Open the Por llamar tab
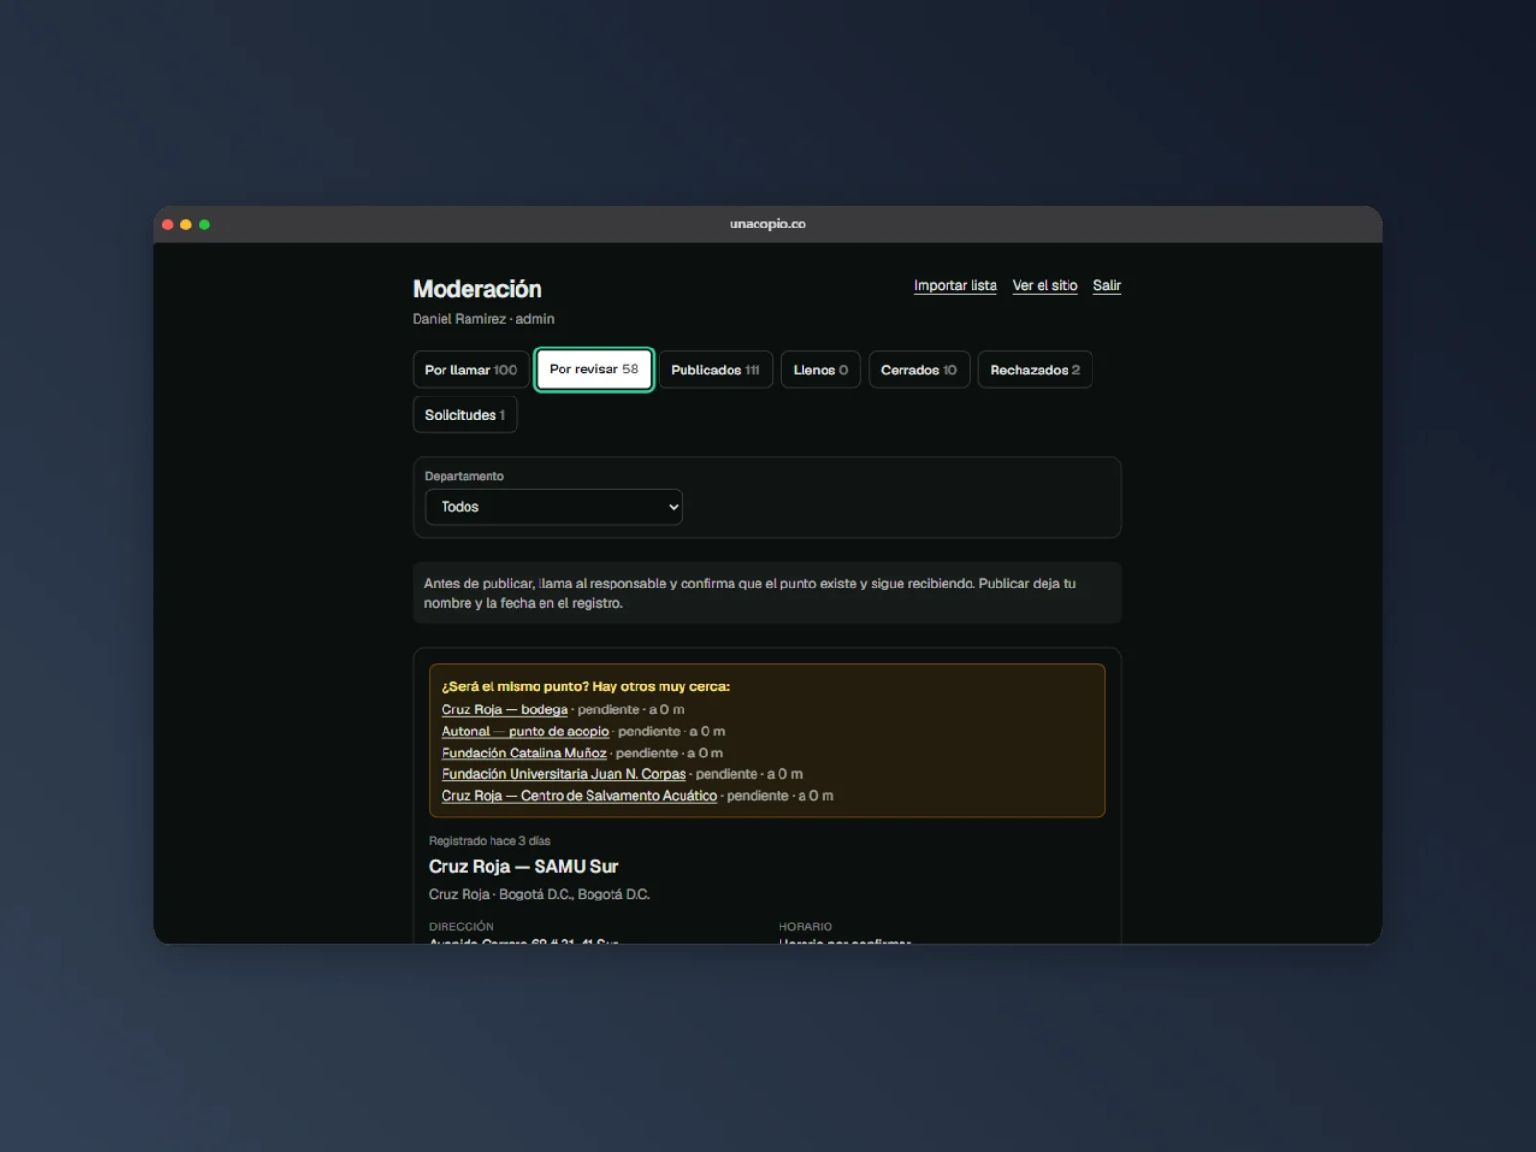 pos(470,370)
